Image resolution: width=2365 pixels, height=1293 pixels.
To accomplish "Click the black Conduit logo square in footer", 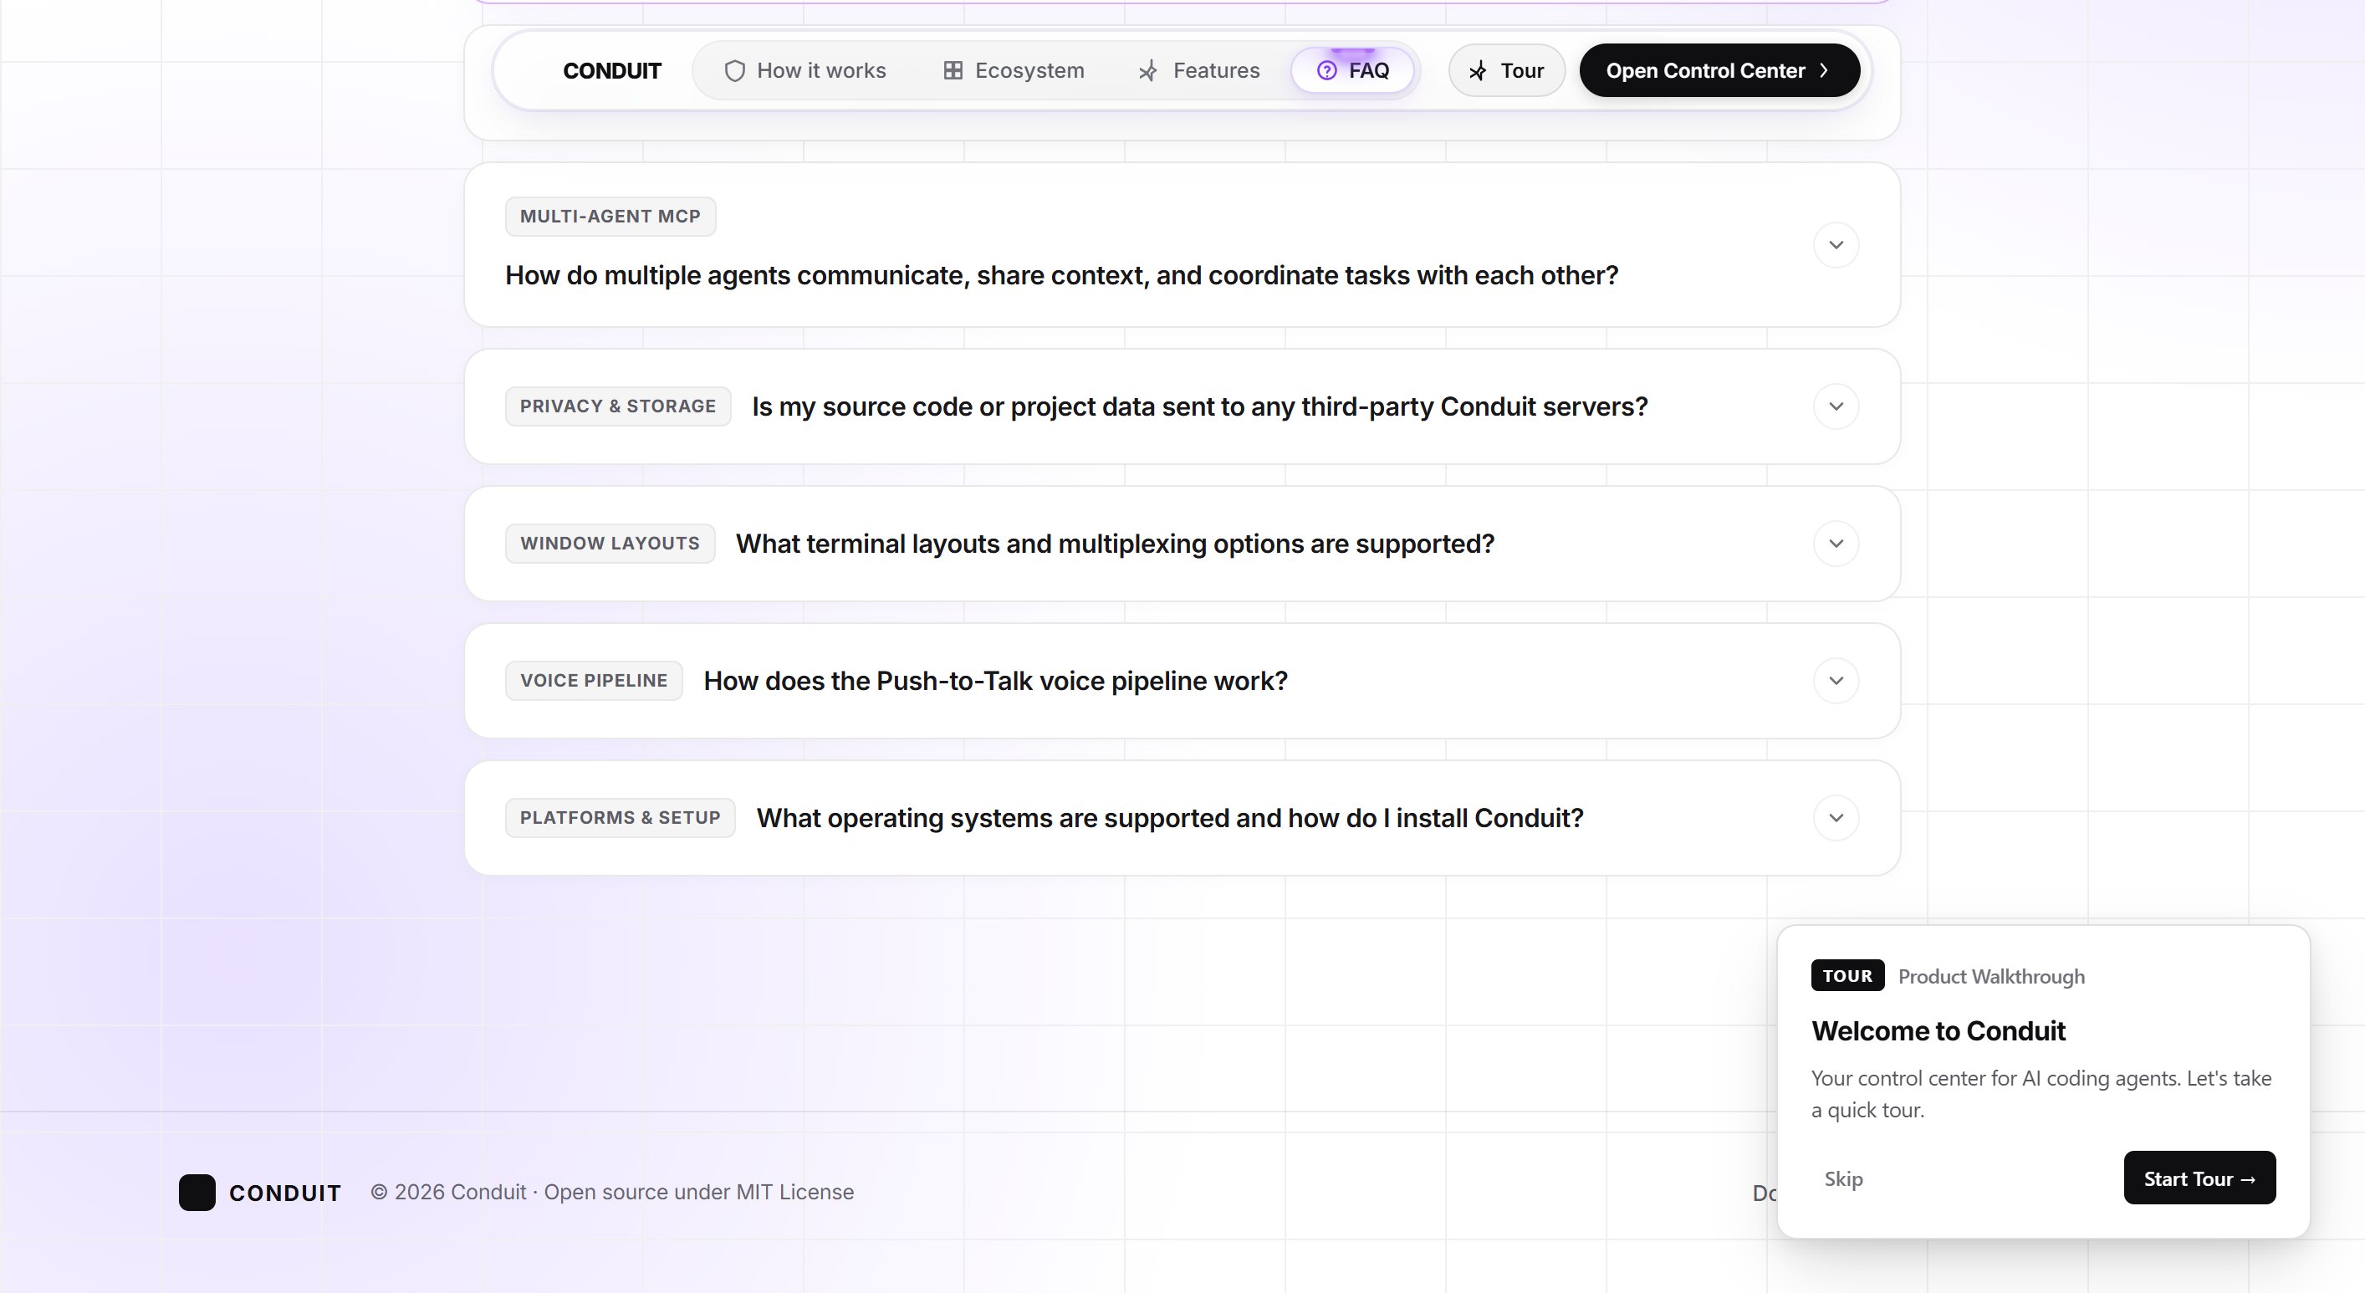I will click(197, 1192).
